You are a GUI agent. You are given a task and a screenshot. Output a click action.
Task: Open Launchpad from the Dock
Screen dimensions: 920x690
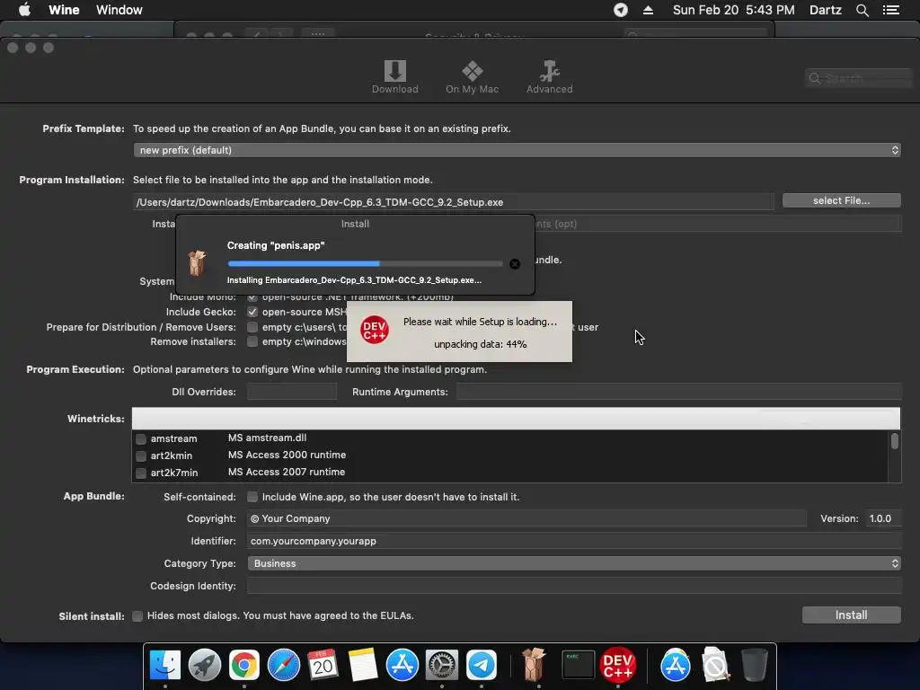(205, 665)
